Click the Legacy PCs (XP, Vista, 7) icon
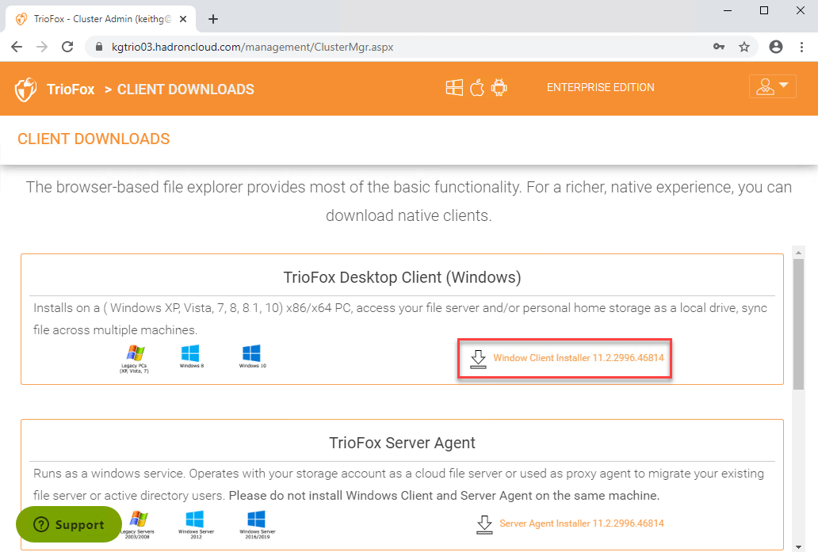The height and width of the screenshot is (552, 818). click(x=135, y=359)
